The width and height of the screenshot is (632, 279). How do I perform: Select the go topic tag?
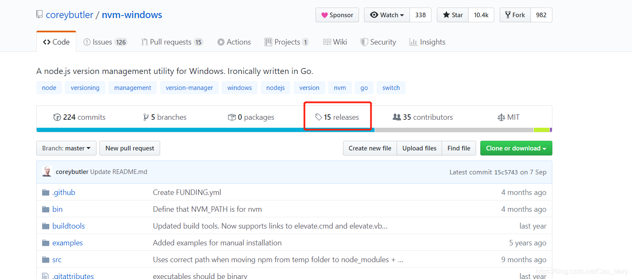[x=364, y=88]
